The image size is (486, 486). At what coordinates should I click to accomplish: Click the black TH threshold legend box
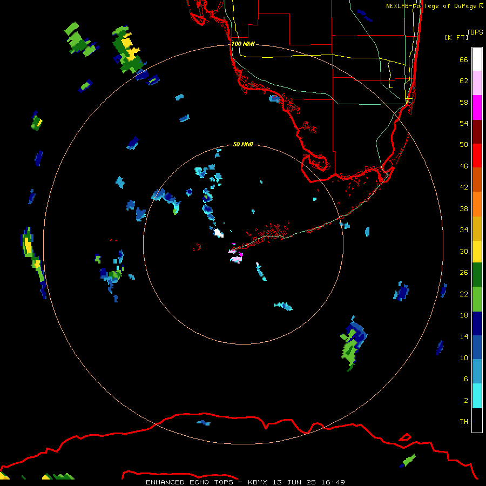pyautogui.click(x=477, y=420)
